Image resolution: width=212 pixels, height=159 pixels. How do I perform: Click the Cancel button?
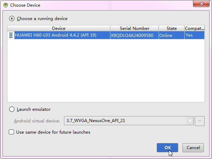pyautogui.click(x=193, y=148)
